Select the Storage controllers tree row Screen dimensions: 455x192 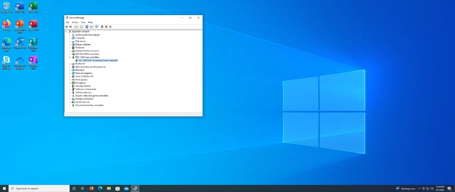tap(82, 99)
